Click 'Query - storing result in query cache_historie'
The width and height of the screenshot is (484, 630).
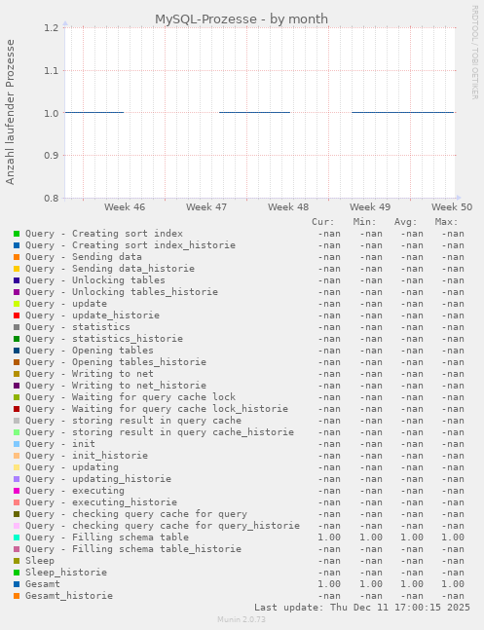[x=160, y=432]
